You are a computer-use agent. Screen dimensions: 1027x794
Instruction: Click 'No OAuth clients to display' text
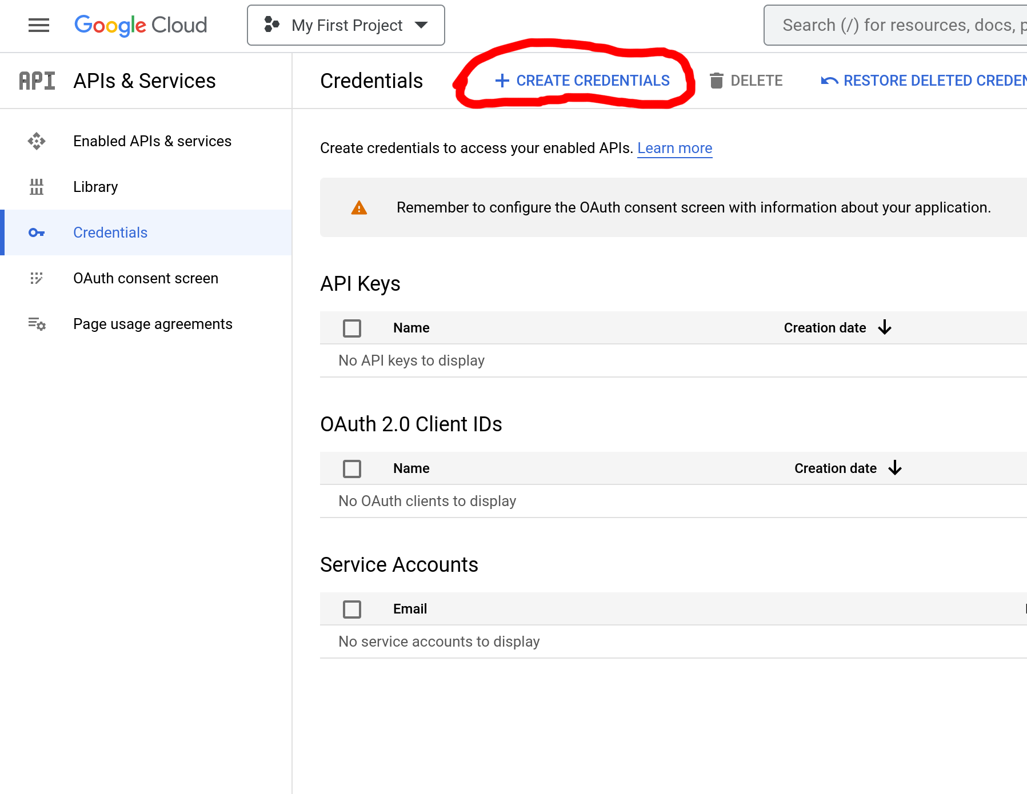click(427, 501)
